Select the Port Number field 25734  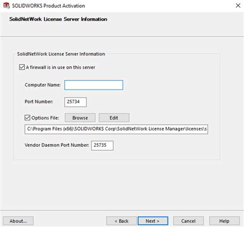point(76,102)
